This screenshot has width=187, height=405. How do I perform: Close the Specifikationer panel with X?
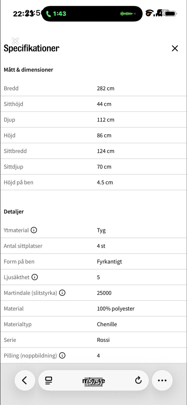pyautogui.click(x=175, y=48)
